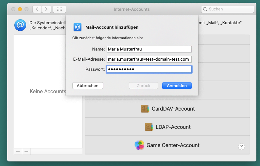This screenshot has height=166, width=260.
Task: Click the back navigation arrow
Action: tap(37, 9)
